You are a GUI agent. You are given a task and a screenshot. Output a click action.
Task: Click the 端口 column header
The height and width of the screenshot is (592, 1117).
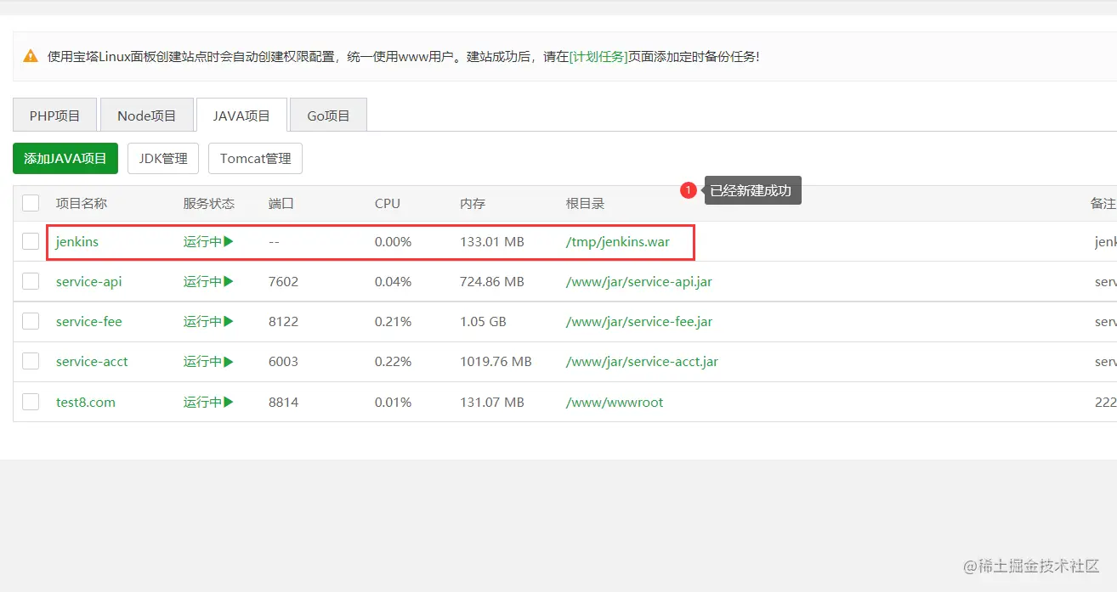coord(281,203)
